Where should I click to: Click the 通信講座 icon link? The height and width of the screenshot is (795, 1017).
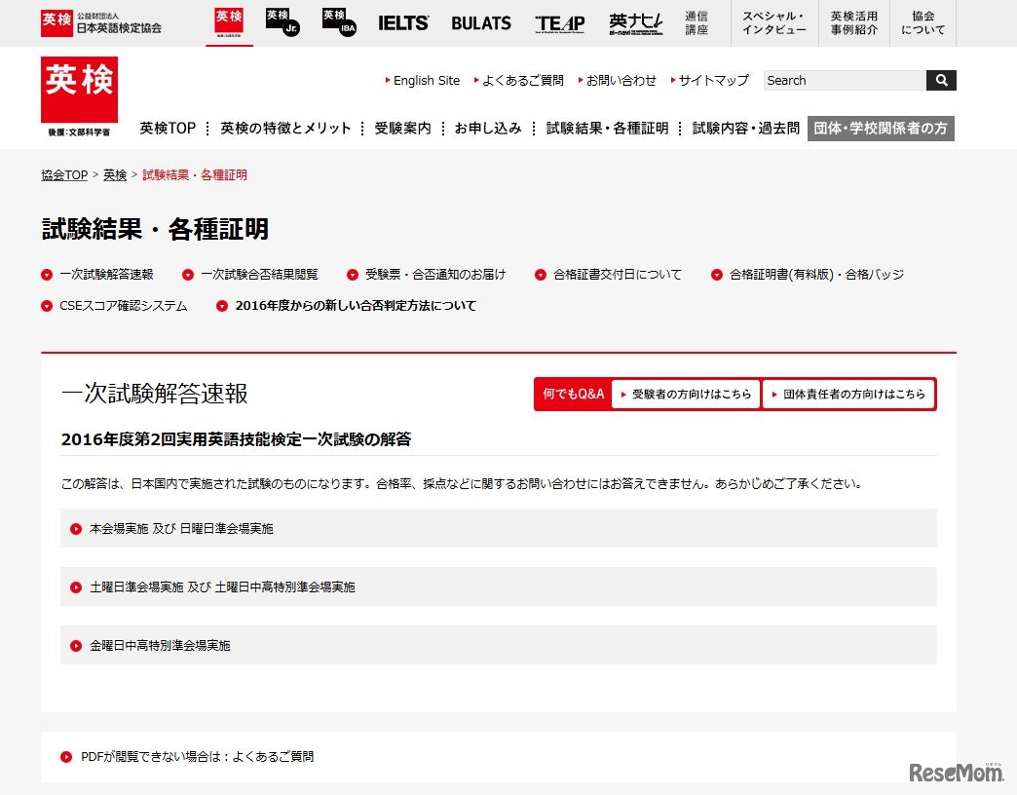[x=697, y=22]
